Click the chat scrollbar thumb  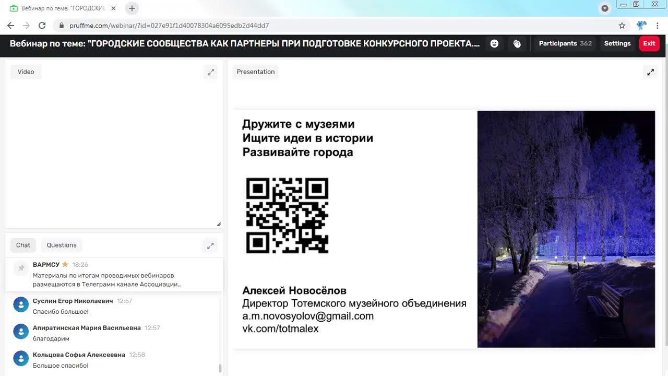[x=220, y=368]
